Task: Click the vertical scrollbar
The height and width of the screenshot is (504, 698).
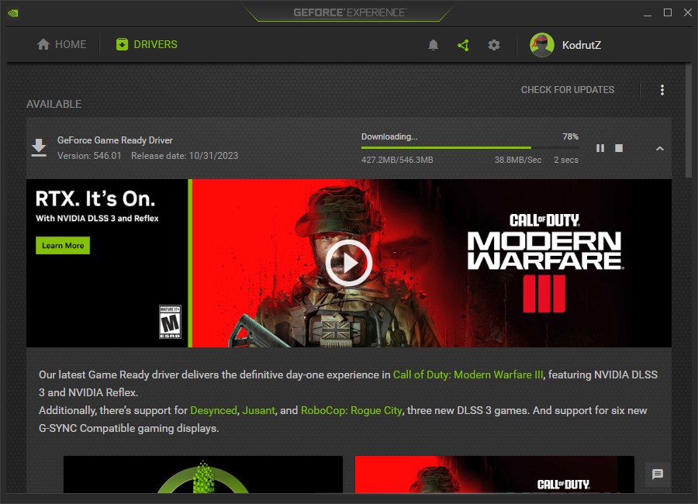Action: click(689, 121)
